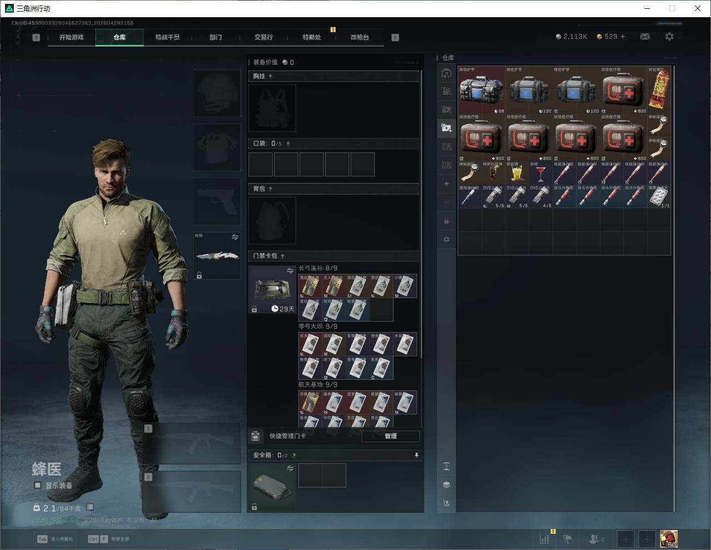Screen dimensions: 711x550
Task: Select primary weapon slot 2
Action: pos(192,492)
